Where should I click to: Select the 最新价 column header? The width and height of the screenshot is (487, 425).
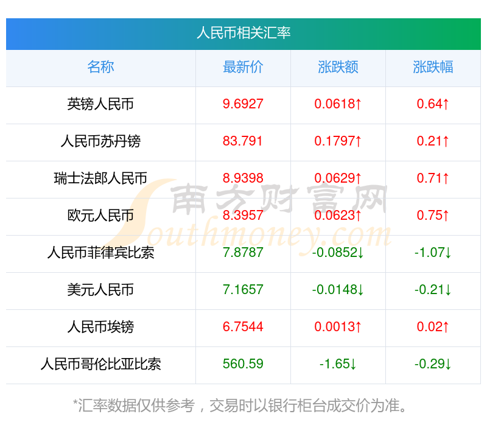point(243,67)
